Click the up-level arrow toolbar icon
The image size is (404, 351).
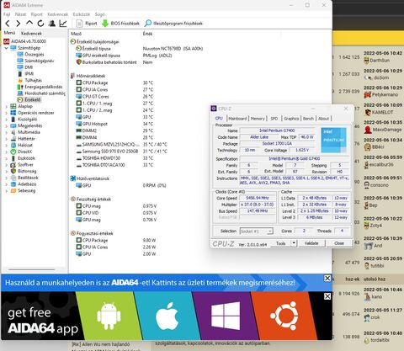29,24
